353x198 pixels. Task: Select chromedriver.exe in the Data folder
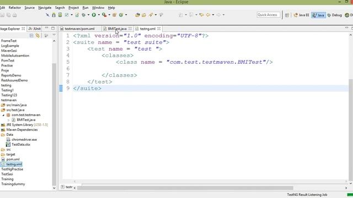pyautogui.click(x=24, y=140)
